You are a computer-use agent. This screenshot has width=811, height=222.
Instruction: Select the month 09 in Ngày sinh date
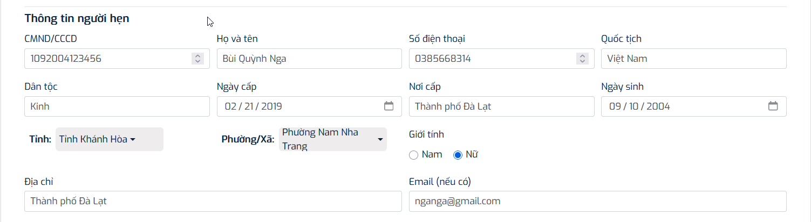pyautogui.click(x=615, y=106)
